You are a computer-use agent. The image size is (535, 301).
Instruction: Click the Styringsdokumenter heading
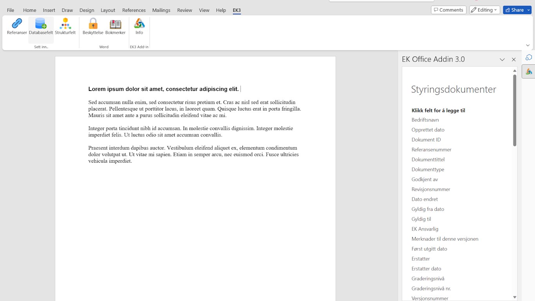point(454,89)
